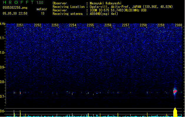Click the HROFFT 1.0.0 title text
The width and height of the screenshot is (185, 117).
pos(23,2)
